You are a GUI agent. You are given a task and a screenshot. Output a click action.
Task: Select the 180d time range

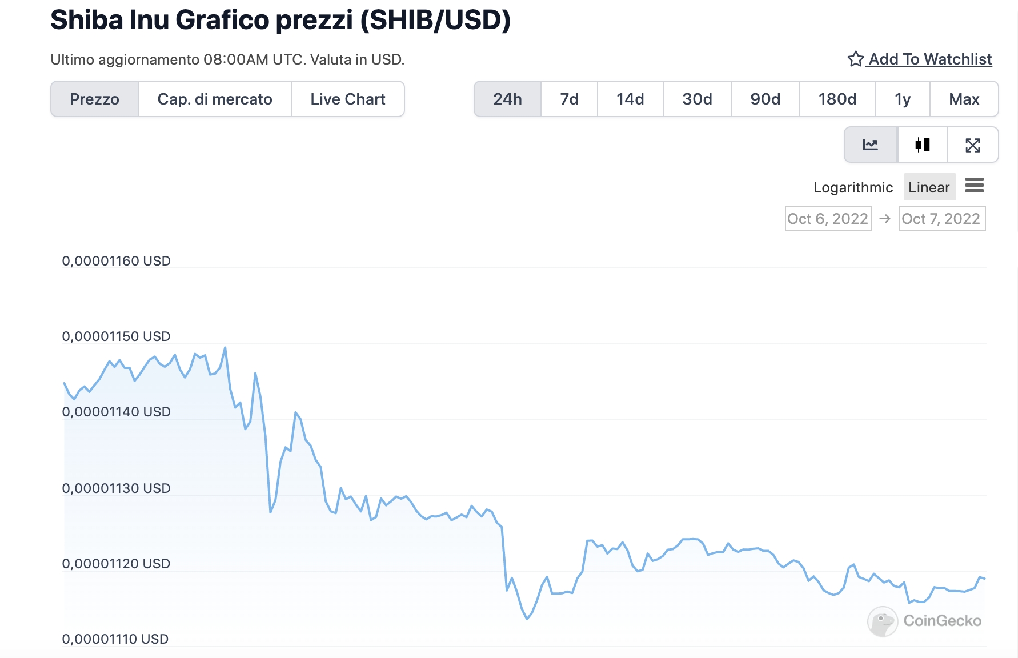(837, 99)
